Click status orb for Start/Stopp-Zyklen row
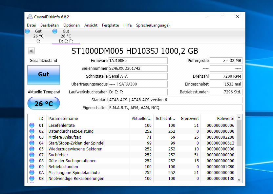This screenshot has height=194, width=273. [x=32, y=143]
